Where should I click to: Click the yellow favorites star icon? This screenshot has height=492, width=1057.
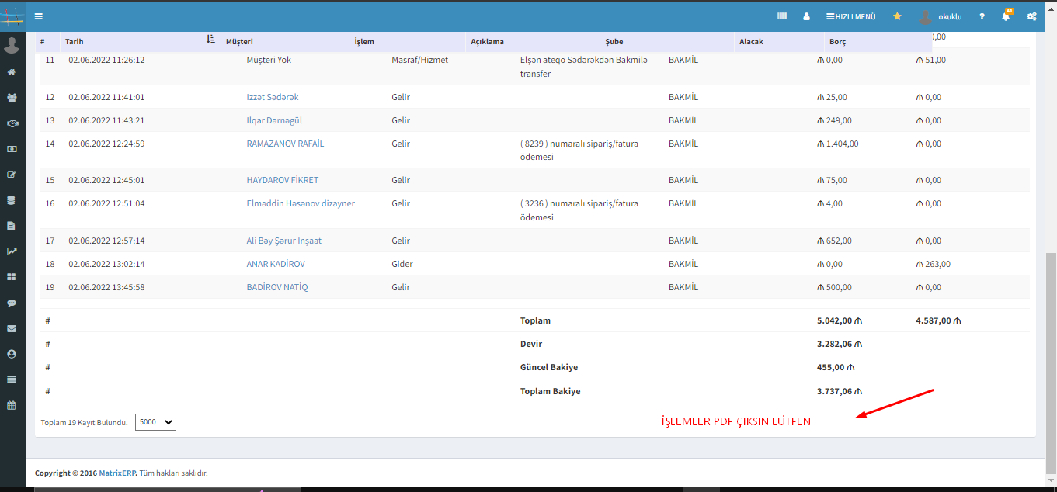coord(897,16)
